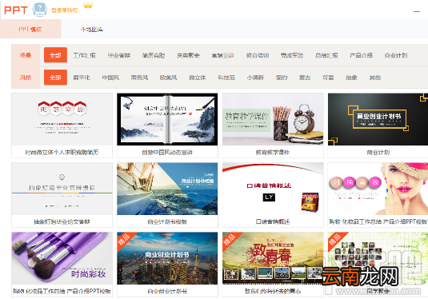Open the 致青春 template thumbnail
428x299 pixels.
[273, 258]
